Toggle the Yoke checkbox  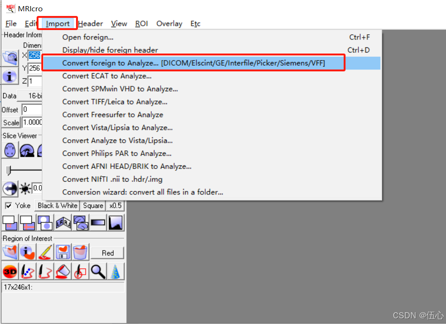(x=8, y=206)
